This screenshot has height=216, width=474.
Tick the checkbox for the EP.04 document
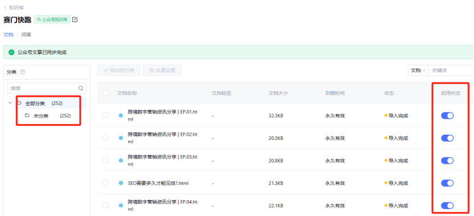106,205
